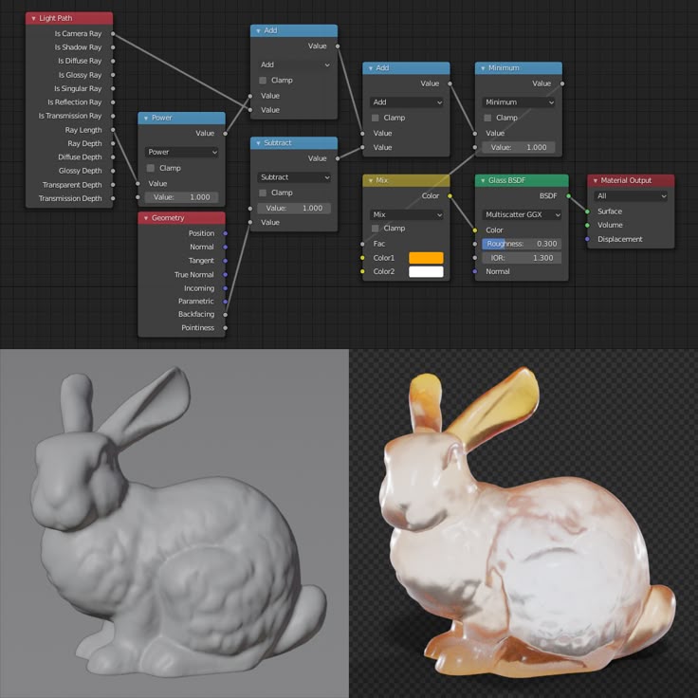Click the Geometry Tangent output socket
This screenshot has width=698, height=698.
tap(226, 261)
